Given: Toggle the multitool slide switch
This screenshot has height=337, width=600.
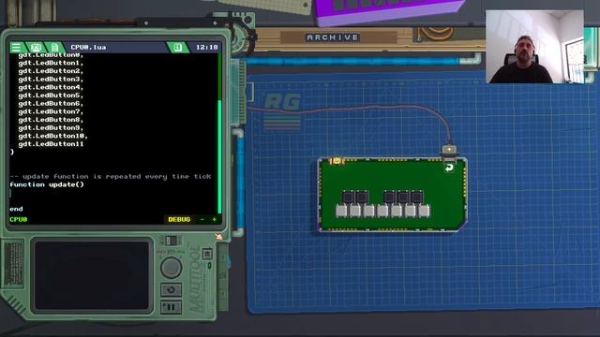Looking at the screenshot, I should click(x=171, y=241).
